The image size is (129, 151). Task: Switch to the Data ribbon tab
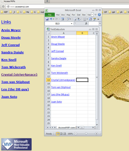click(79, 15)
